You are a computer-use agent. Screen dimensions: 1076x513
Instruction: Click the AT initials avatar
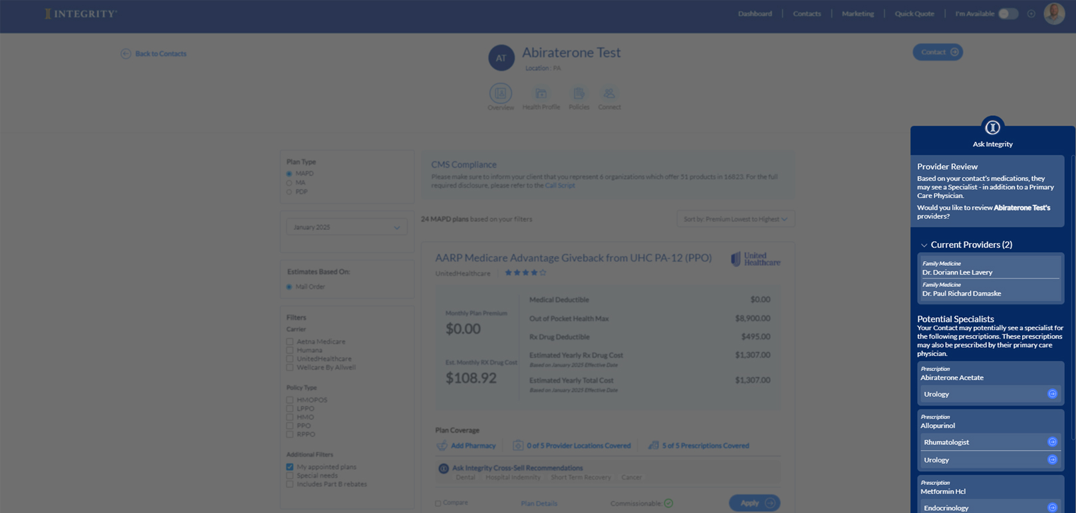[501, 58]
